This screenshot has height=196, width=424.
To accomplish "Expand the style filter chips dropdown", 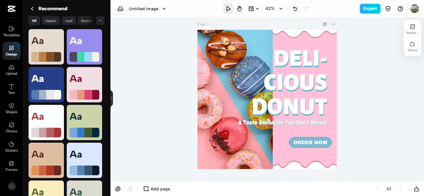I will tap(100, 21).
